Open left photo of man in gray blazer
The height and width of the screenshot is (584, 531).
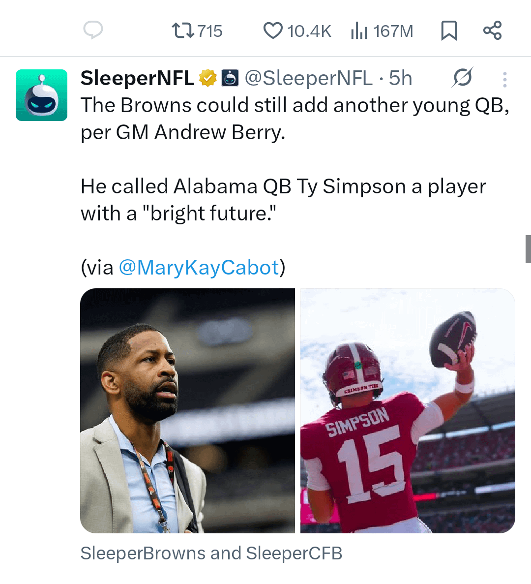pyautogui.click(x=187, y=410)
